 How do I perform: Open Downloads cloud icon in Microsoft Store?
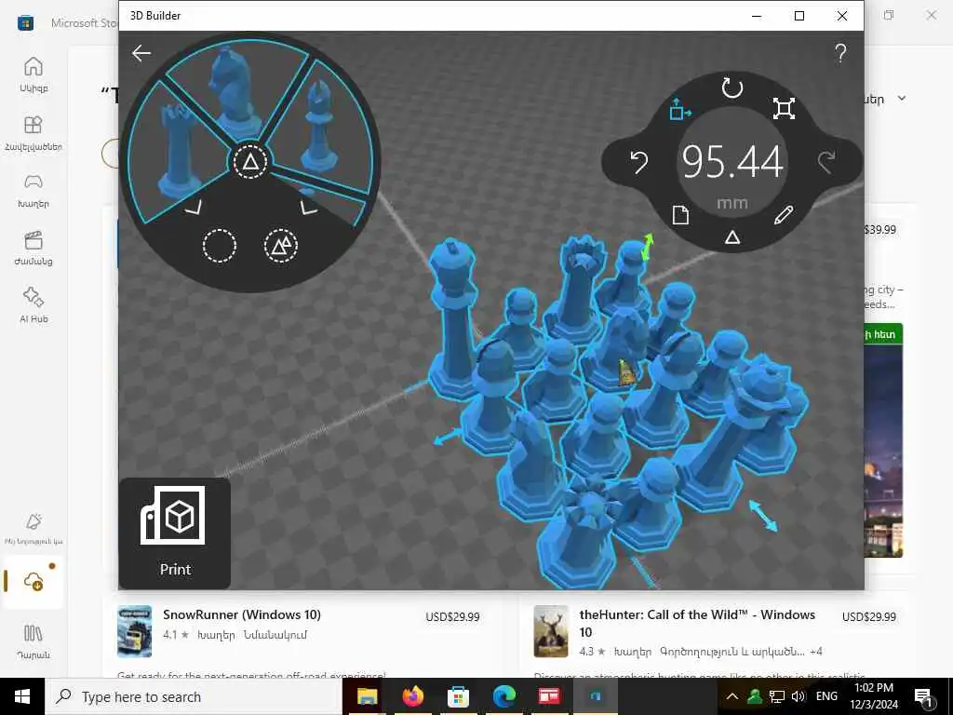pos(34,581)
